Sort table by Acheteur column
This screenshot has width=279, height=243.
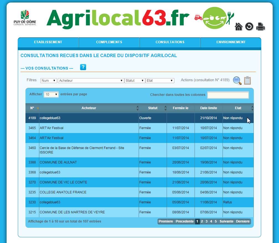(x=89, y=108)
